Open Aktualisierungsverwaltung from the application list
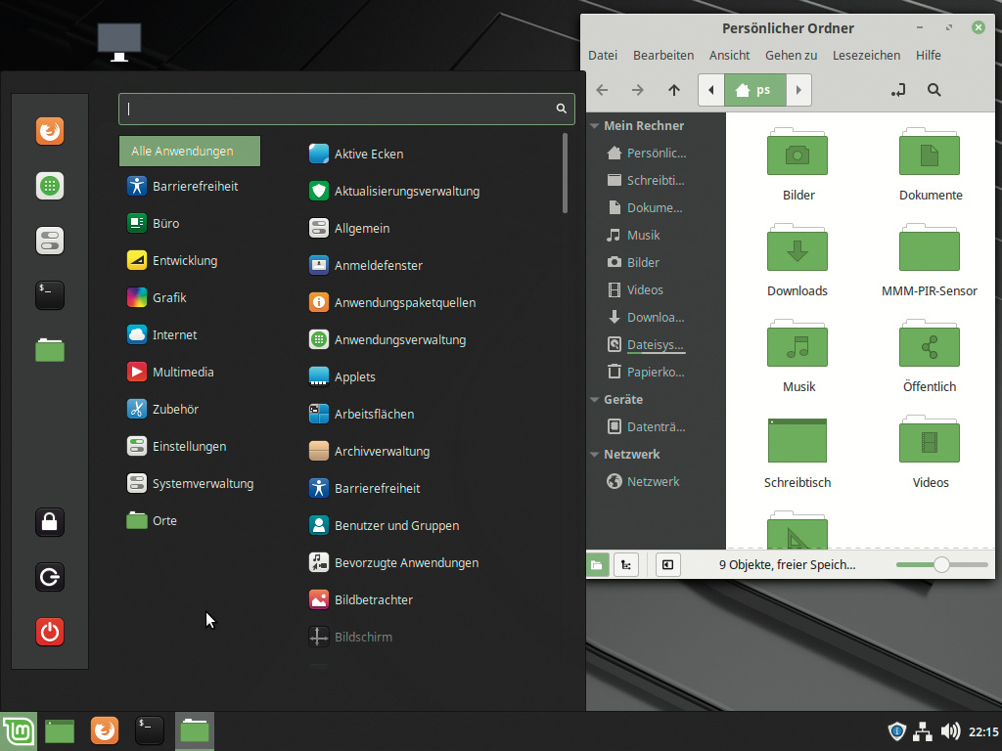 click(406, 192)
